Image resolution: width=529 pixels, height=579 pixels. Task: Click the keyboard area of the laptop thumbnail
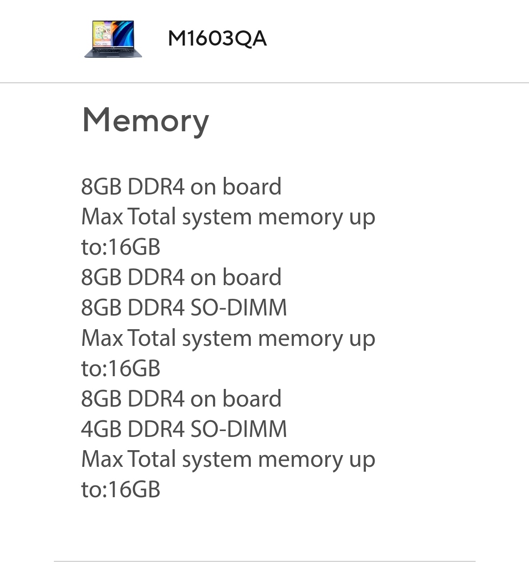113,52
